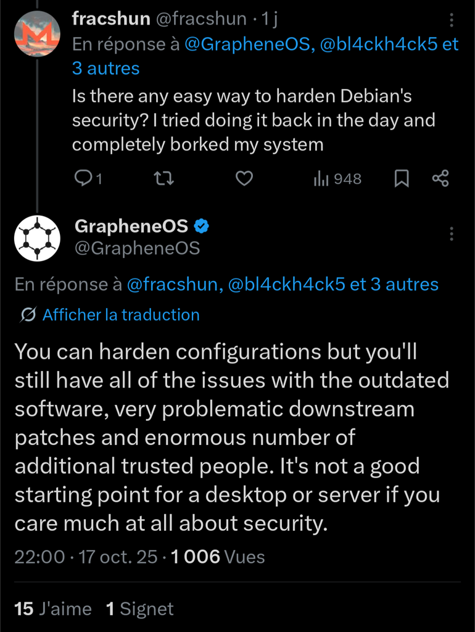475x632 pixels.
Task: View the 15 J'aime likes list
Action: pyautogui.click(x=53, y=609)
